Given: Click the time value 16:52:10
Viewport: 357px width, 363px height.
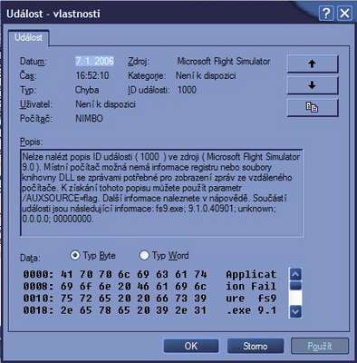Looking at the screenshot, I should coord(92,75).
